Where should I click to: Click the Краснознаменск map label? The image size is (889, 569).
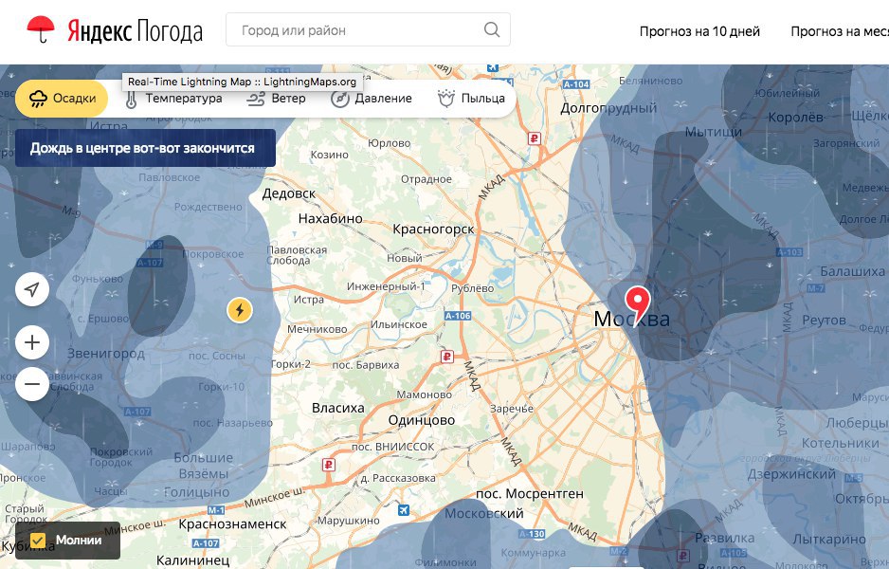pyautogui.click(x=232, y=524)
